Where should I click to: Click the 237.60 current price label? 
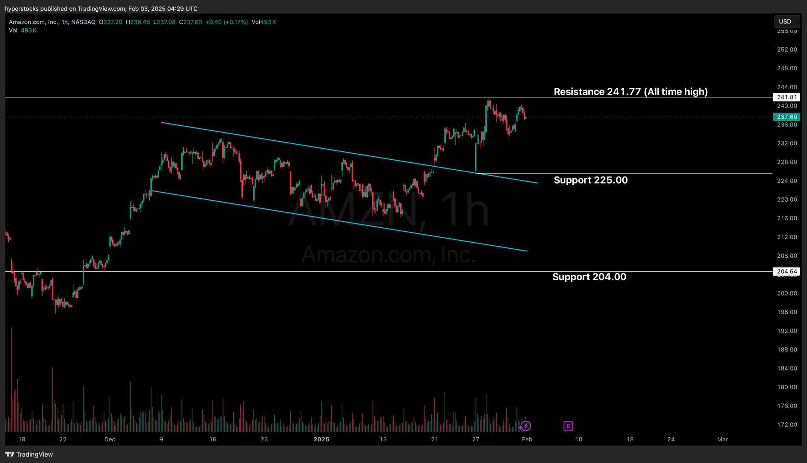coord(787,117)
